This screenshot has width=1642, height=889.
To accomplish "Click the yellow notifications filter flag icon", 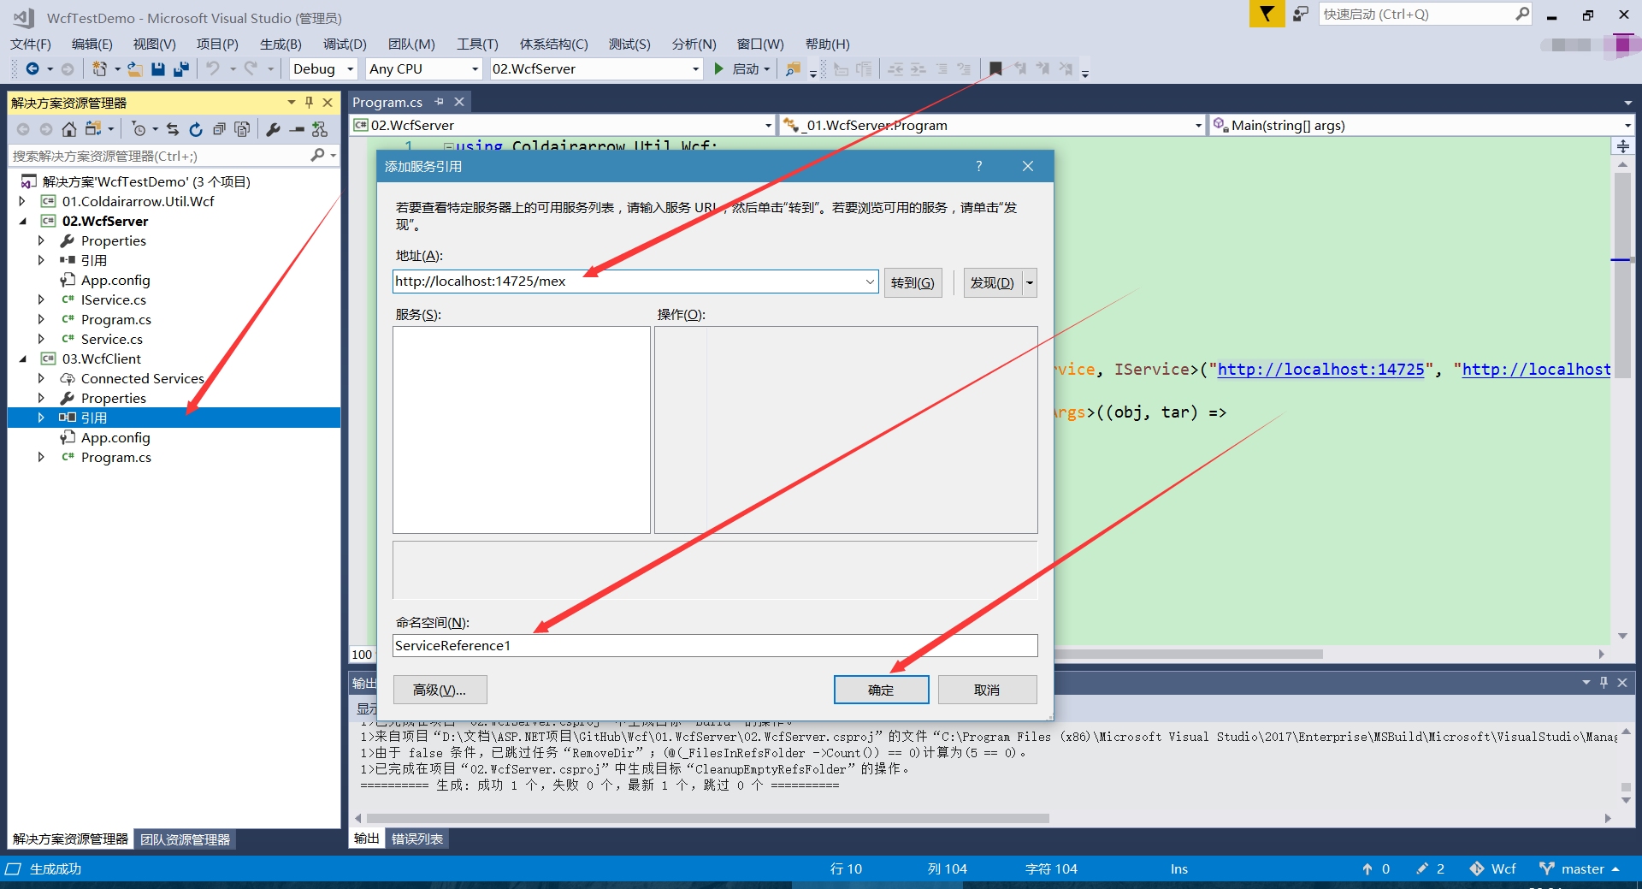I will point(1267,14).
